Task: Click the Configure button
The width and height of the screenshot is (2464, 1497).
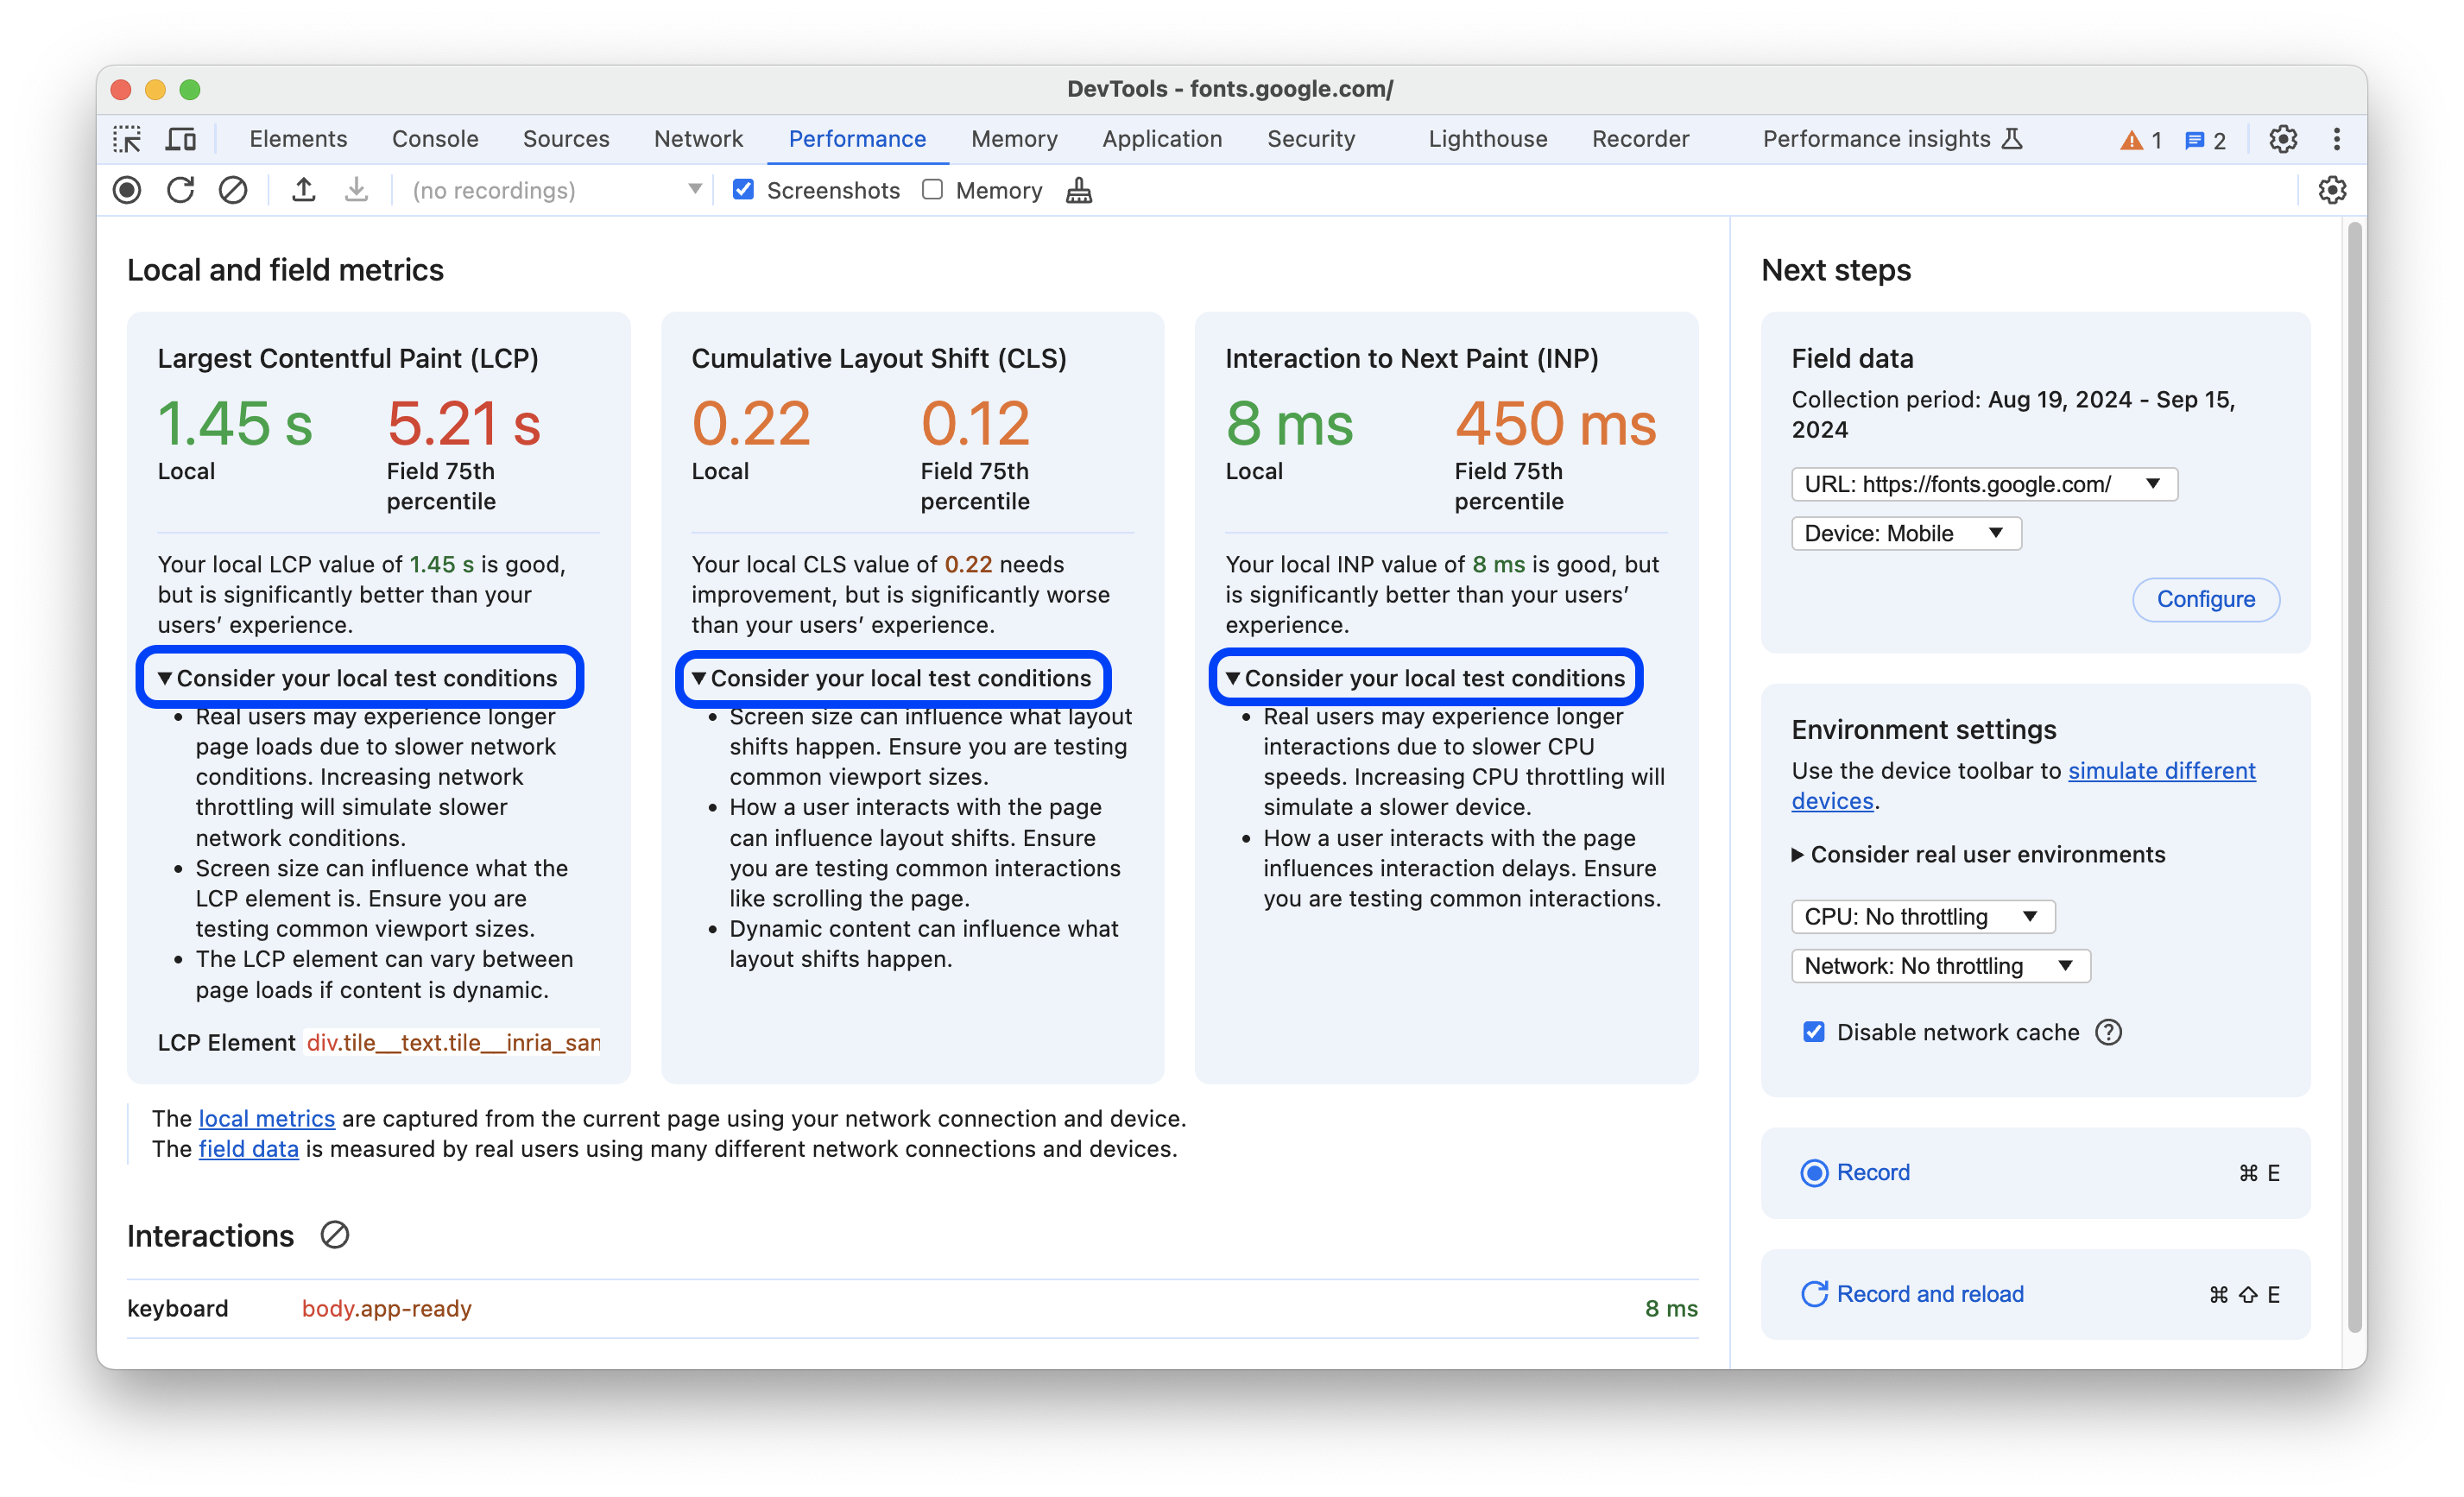Action: click(2203, 598)
